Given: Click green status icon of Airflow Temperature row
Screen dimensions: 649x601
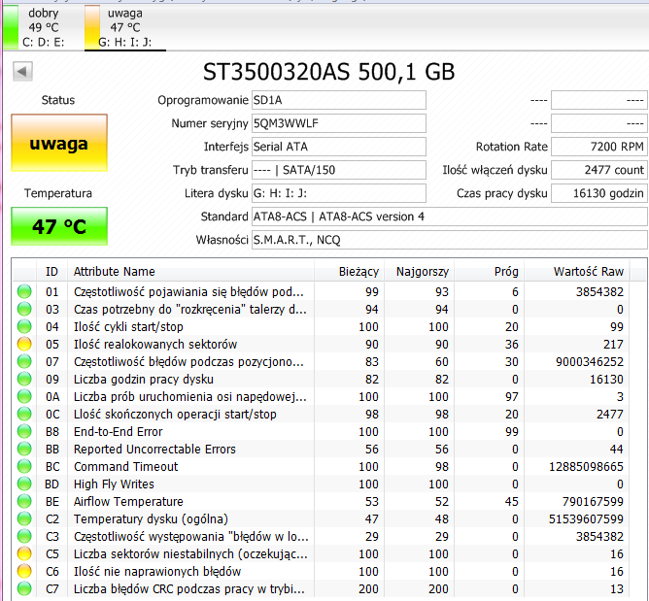Looking at the screenshot, I should click(x=24, y=501).
